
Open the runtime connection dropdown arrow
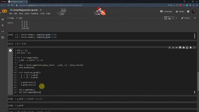pos(176,18)
